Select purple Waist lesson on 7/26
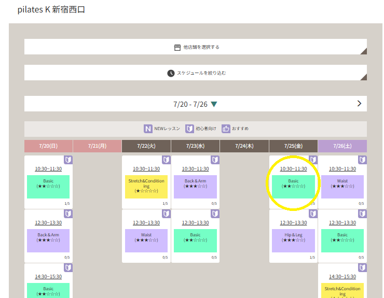The width and height of the screenshot is (384, 298). tap(342, 187)
